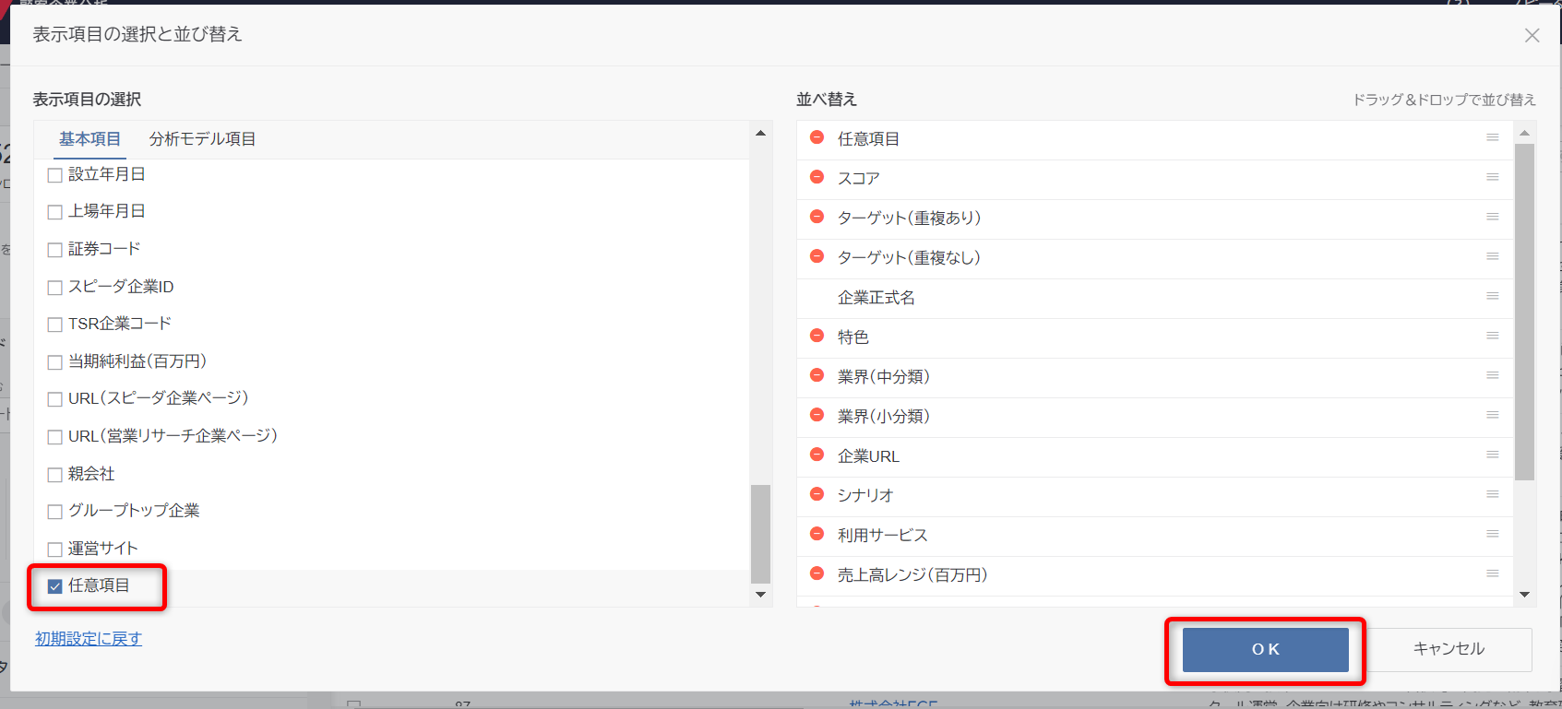Screen dimensions: 1562x709
Task: Remove スコア using its red minus icon
Action: 817,177
